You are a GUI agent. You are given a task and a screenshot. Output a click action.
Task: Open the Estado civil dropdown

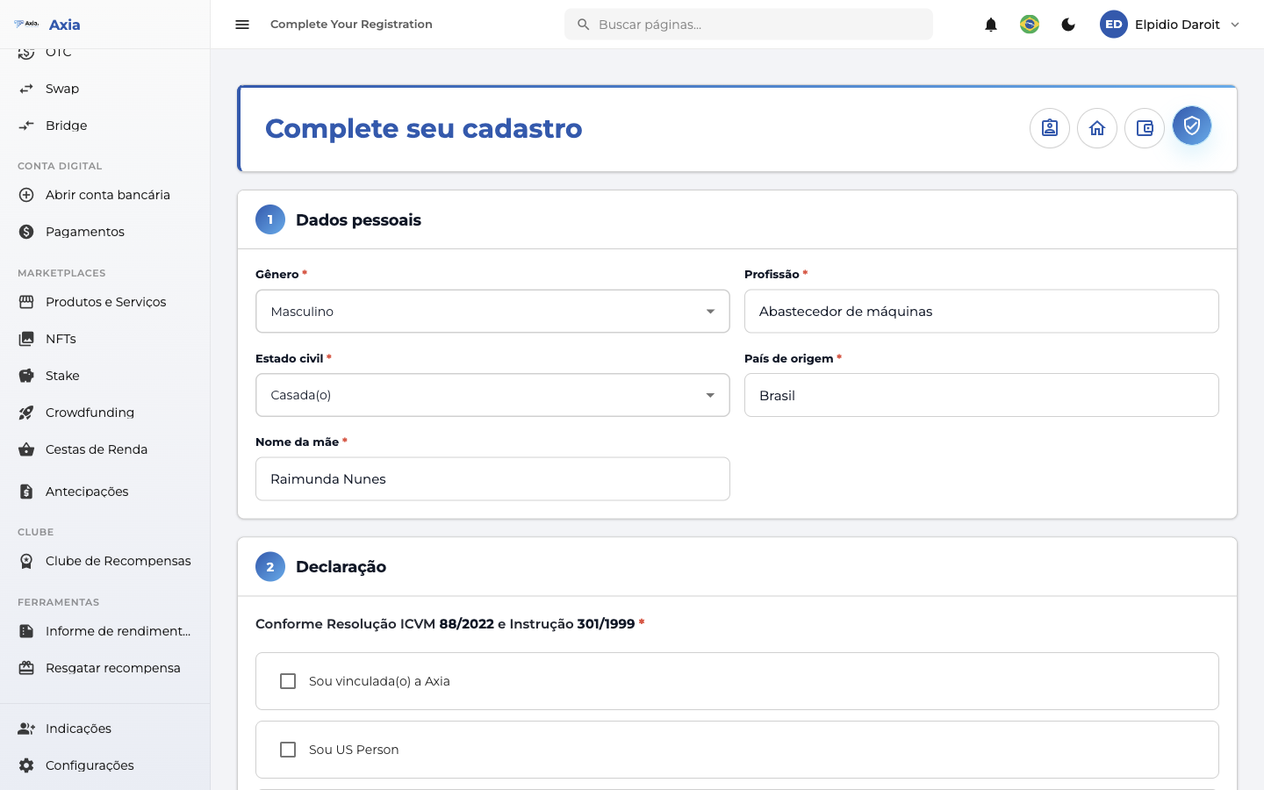click(x=492, y=395)
